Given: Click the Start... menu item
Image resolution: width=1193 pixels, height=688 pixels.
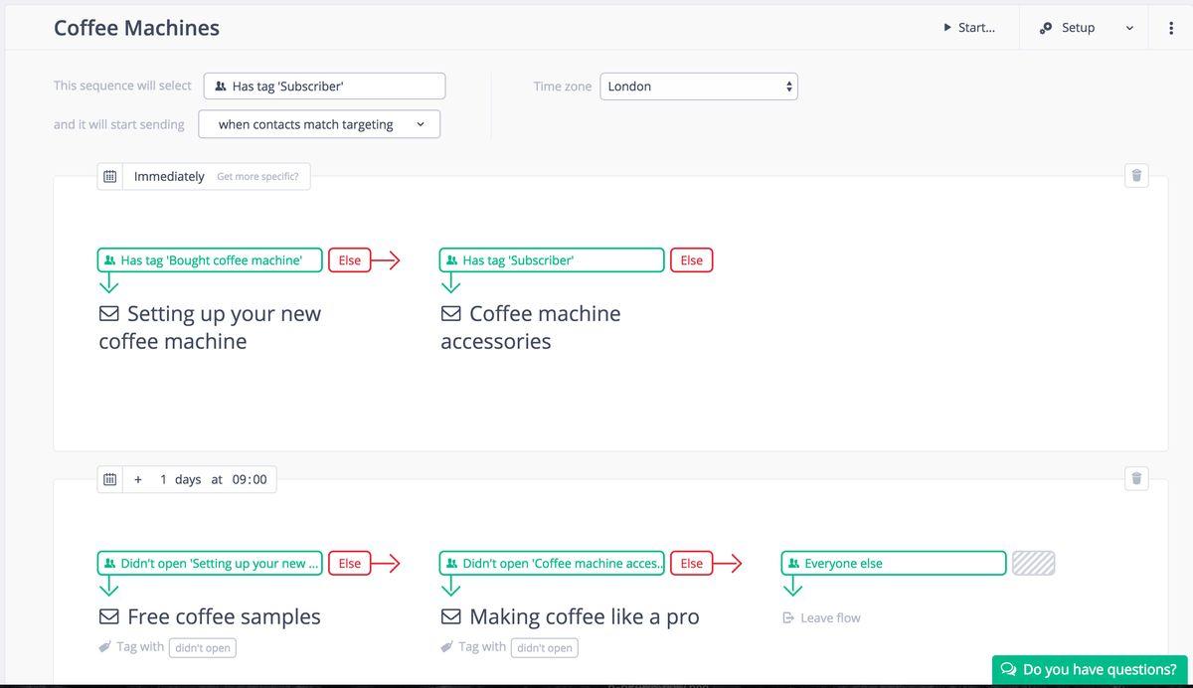Looking at the screenshot, I should pos(968,28).
